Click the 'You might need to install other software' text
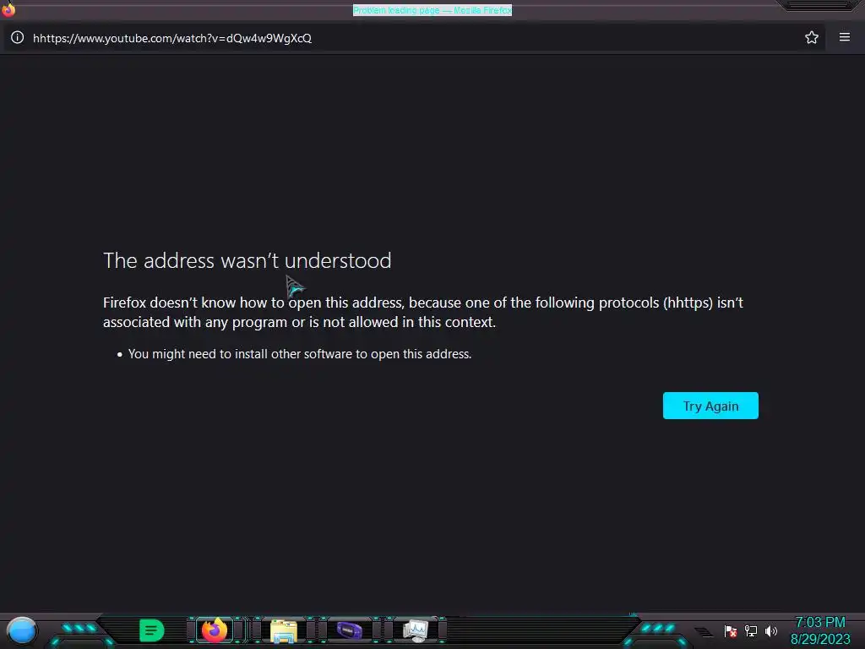Viewport: 865px width, 649px height. tap(300, 354)
